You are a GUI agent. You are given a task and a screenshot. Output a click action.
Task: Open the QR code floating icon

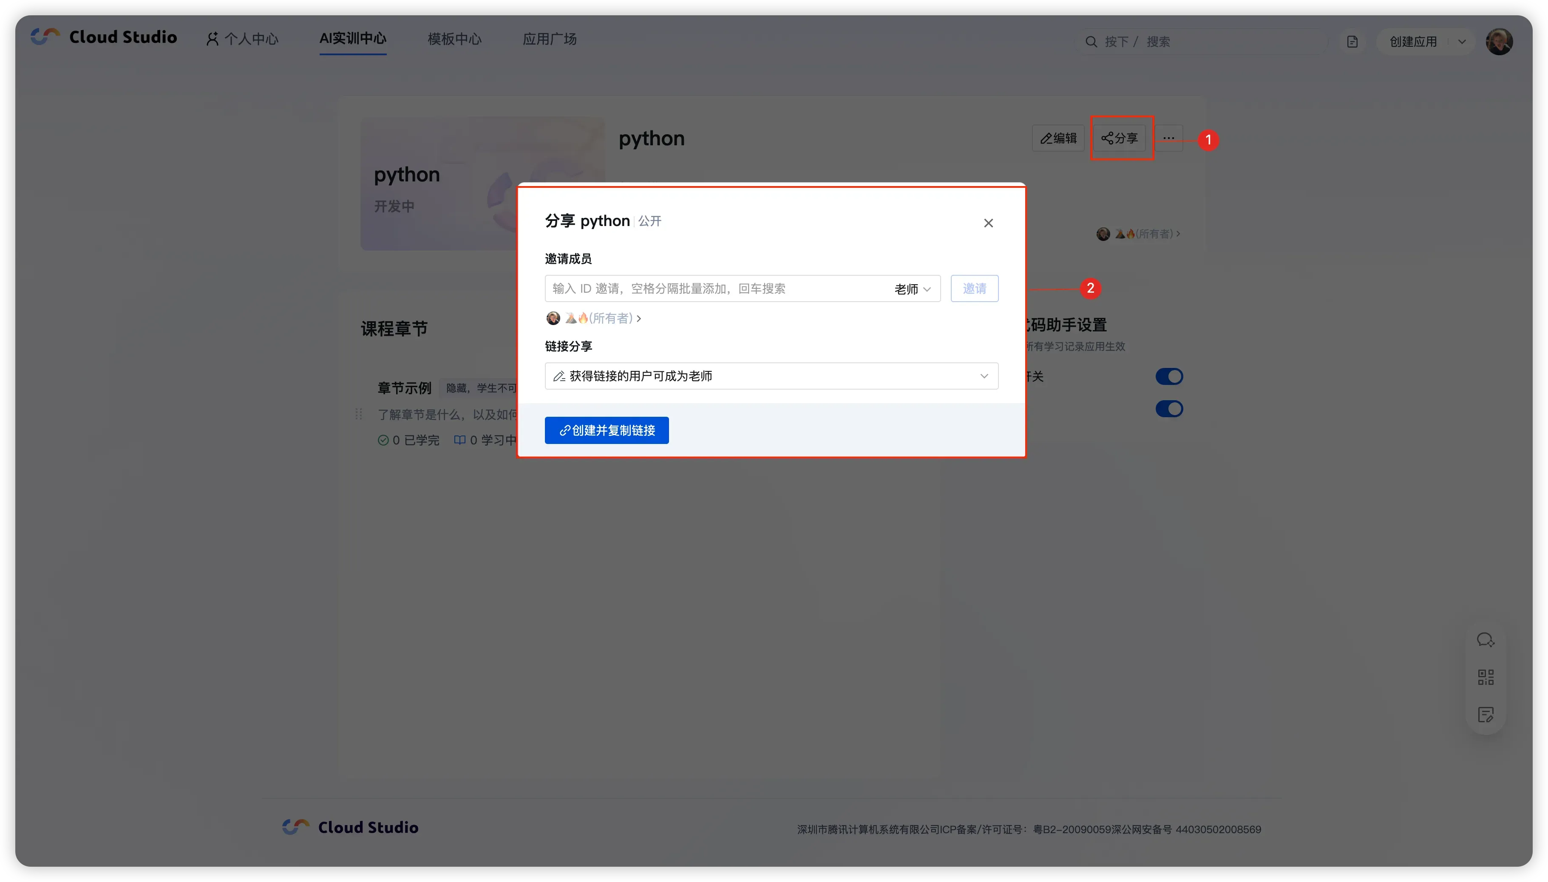[x=1486, y=677]
